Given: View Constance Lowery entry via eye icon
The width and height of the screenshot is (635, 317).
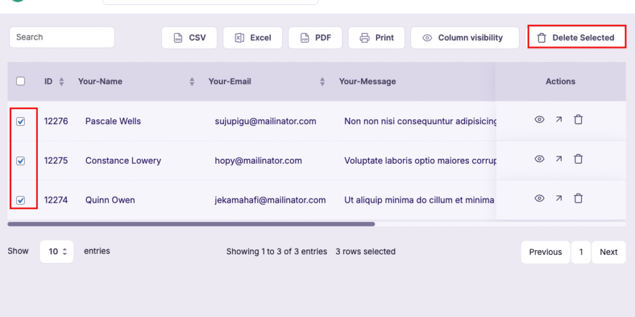Looking at the screenshot, I should (539, 159).
